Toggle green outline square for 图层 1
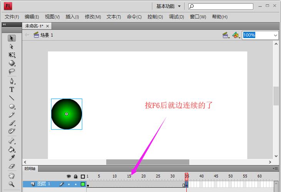This screenshot has height=192, width=281. [x=83, y=184]
